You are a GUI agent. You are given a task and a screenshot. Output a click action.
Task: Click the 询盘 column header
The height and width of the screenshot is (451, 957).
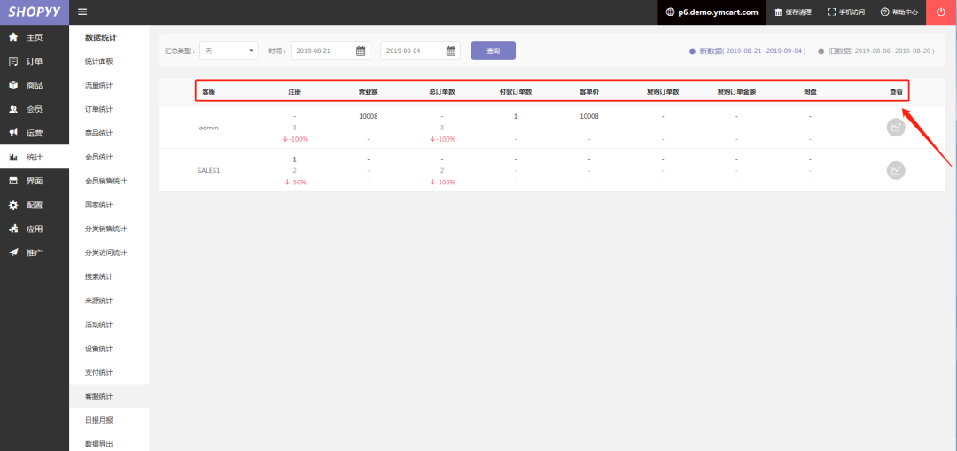[x=810, y=91]
